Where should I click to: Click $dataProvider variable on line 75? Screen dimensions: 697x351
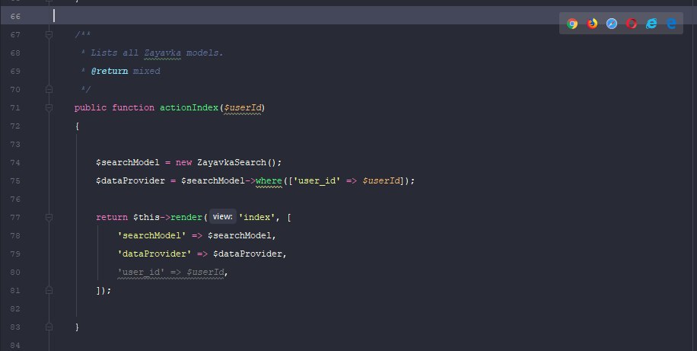point(130,180)
